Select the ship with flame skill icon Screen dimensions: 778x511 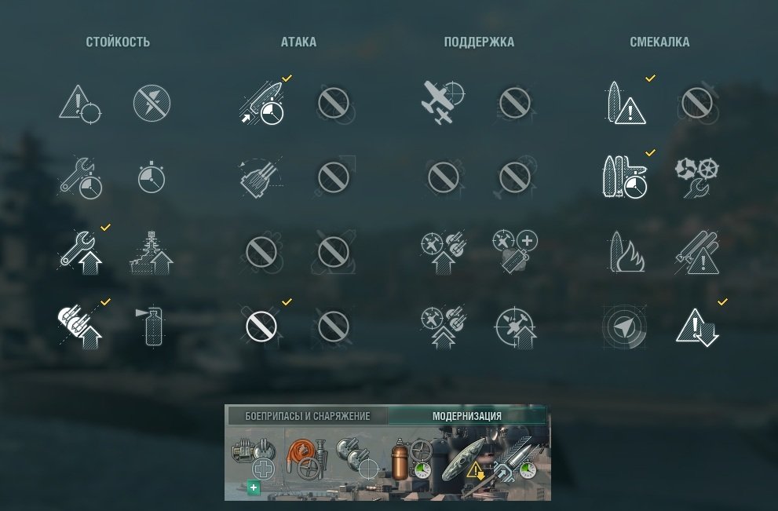(626, 252)
